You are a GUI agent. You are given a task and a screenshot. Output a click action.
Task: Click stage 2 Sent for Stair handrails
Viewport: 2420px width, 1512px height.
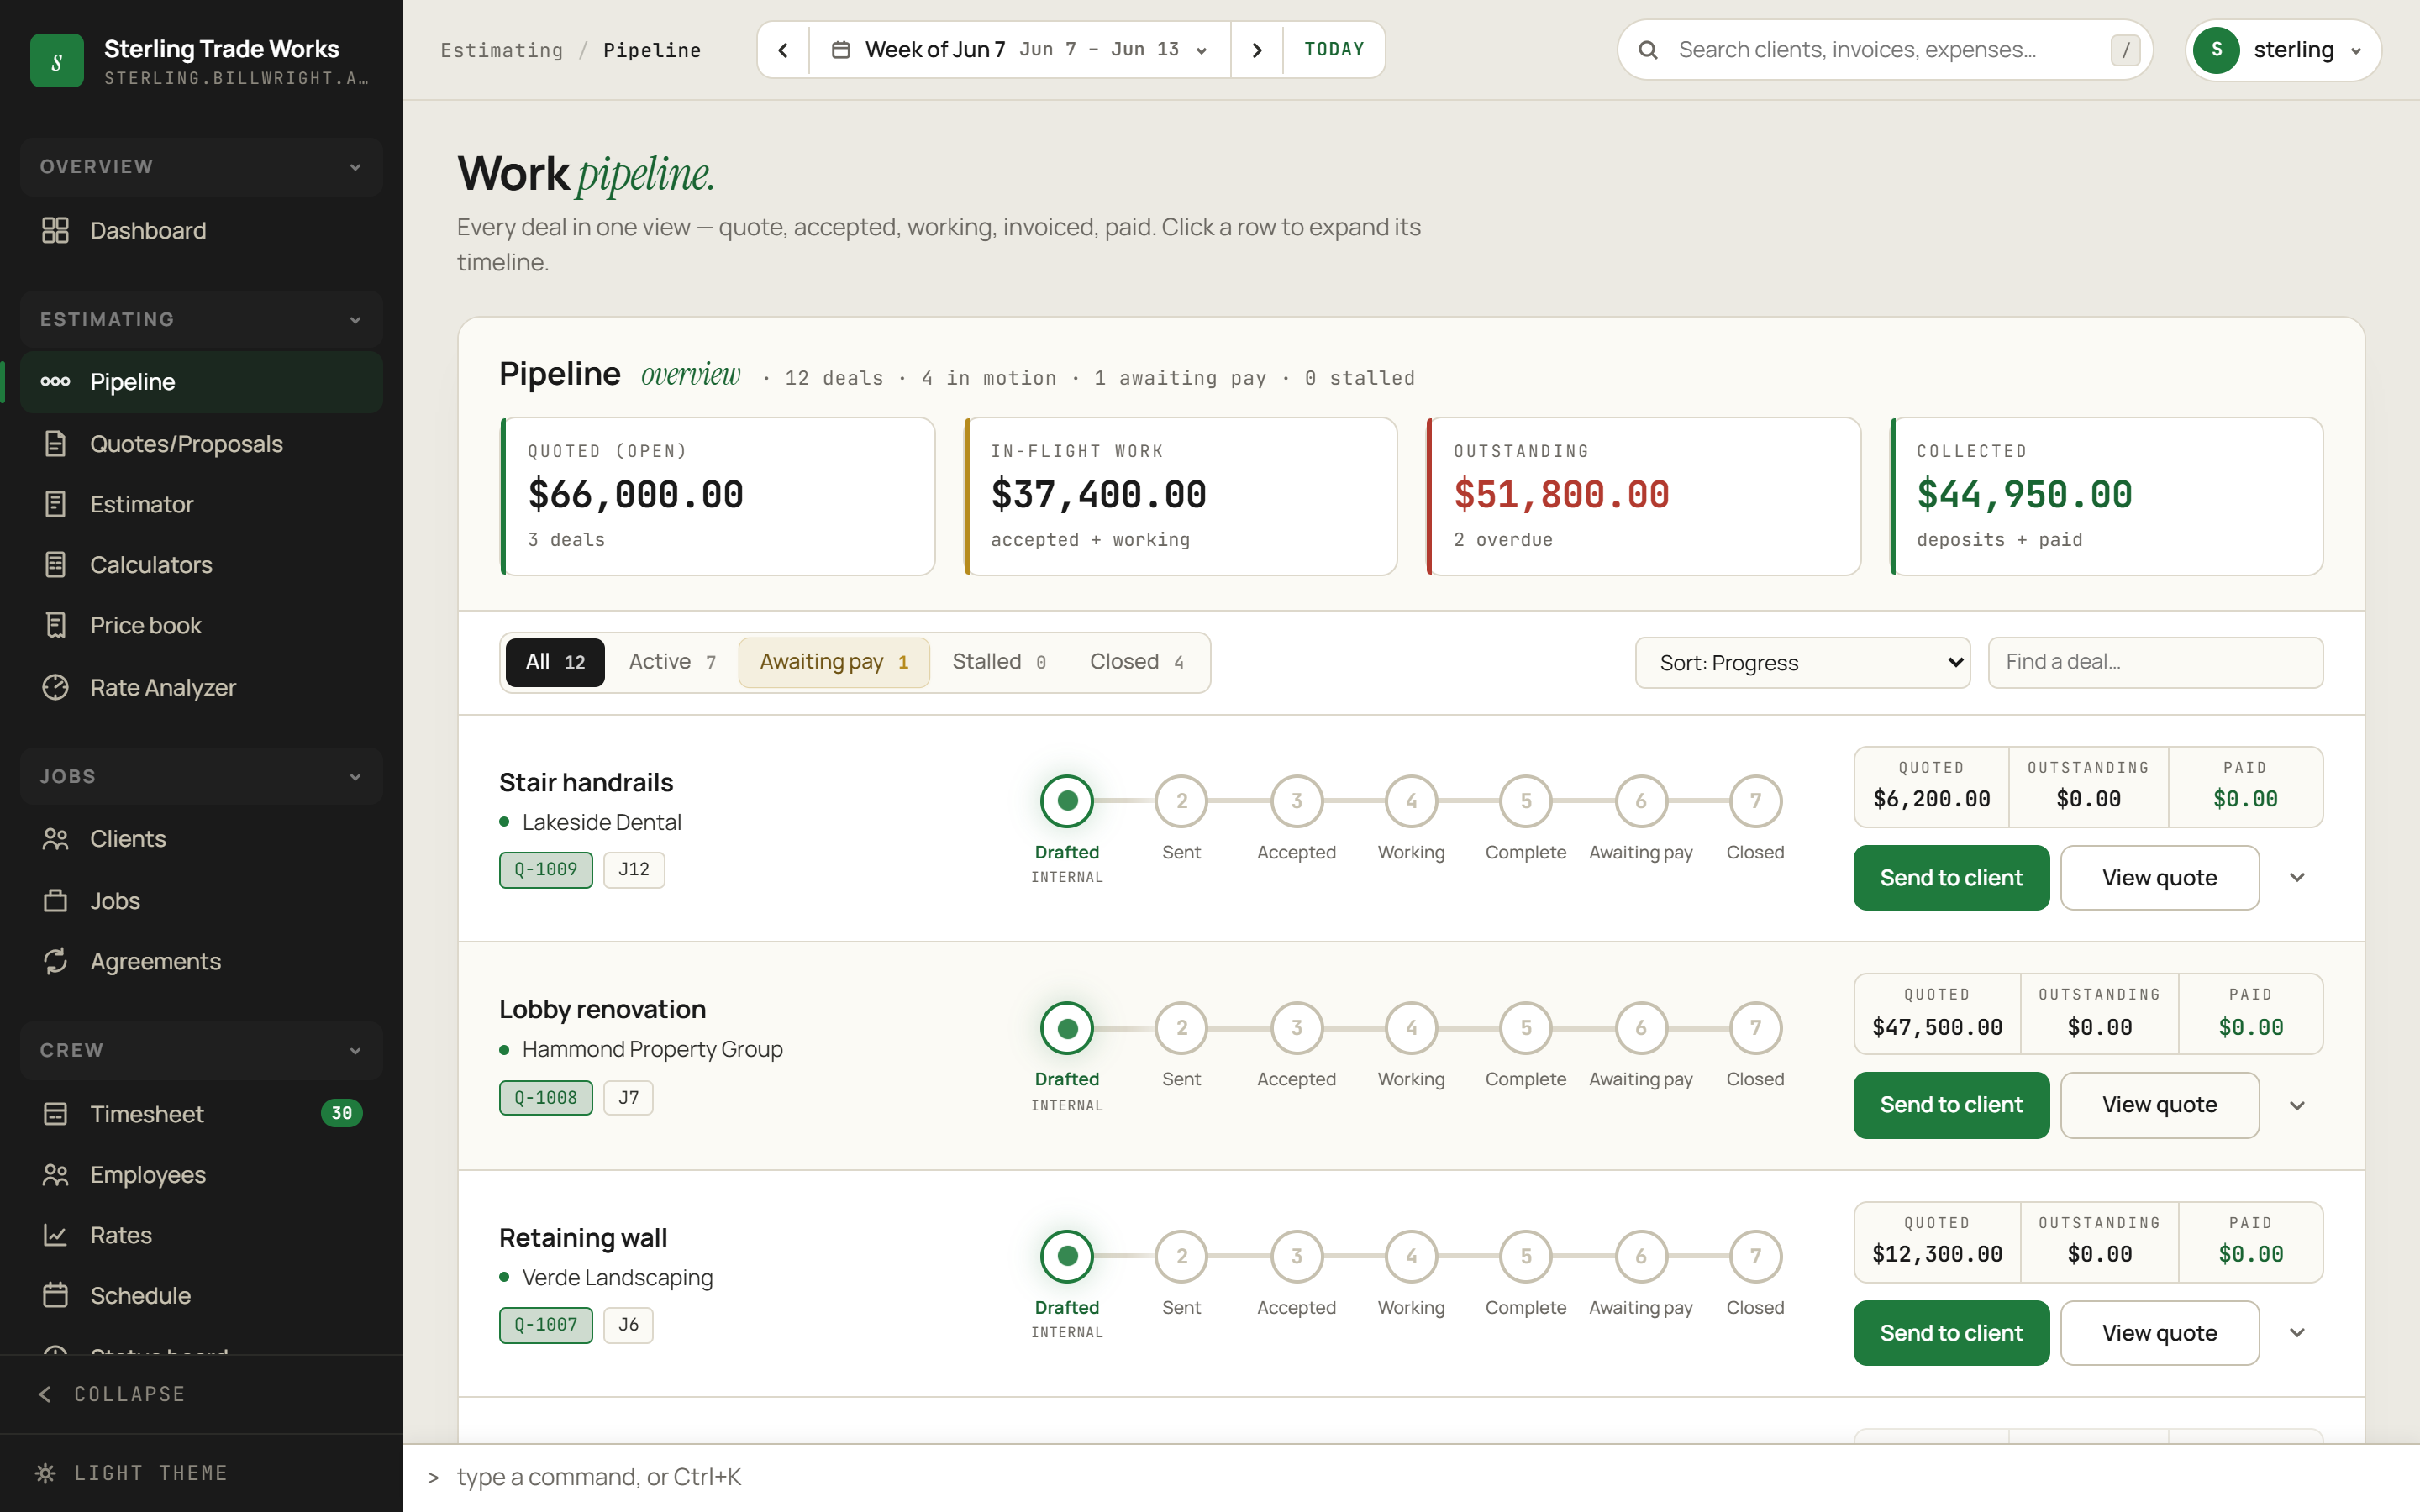coord(1181,801)
